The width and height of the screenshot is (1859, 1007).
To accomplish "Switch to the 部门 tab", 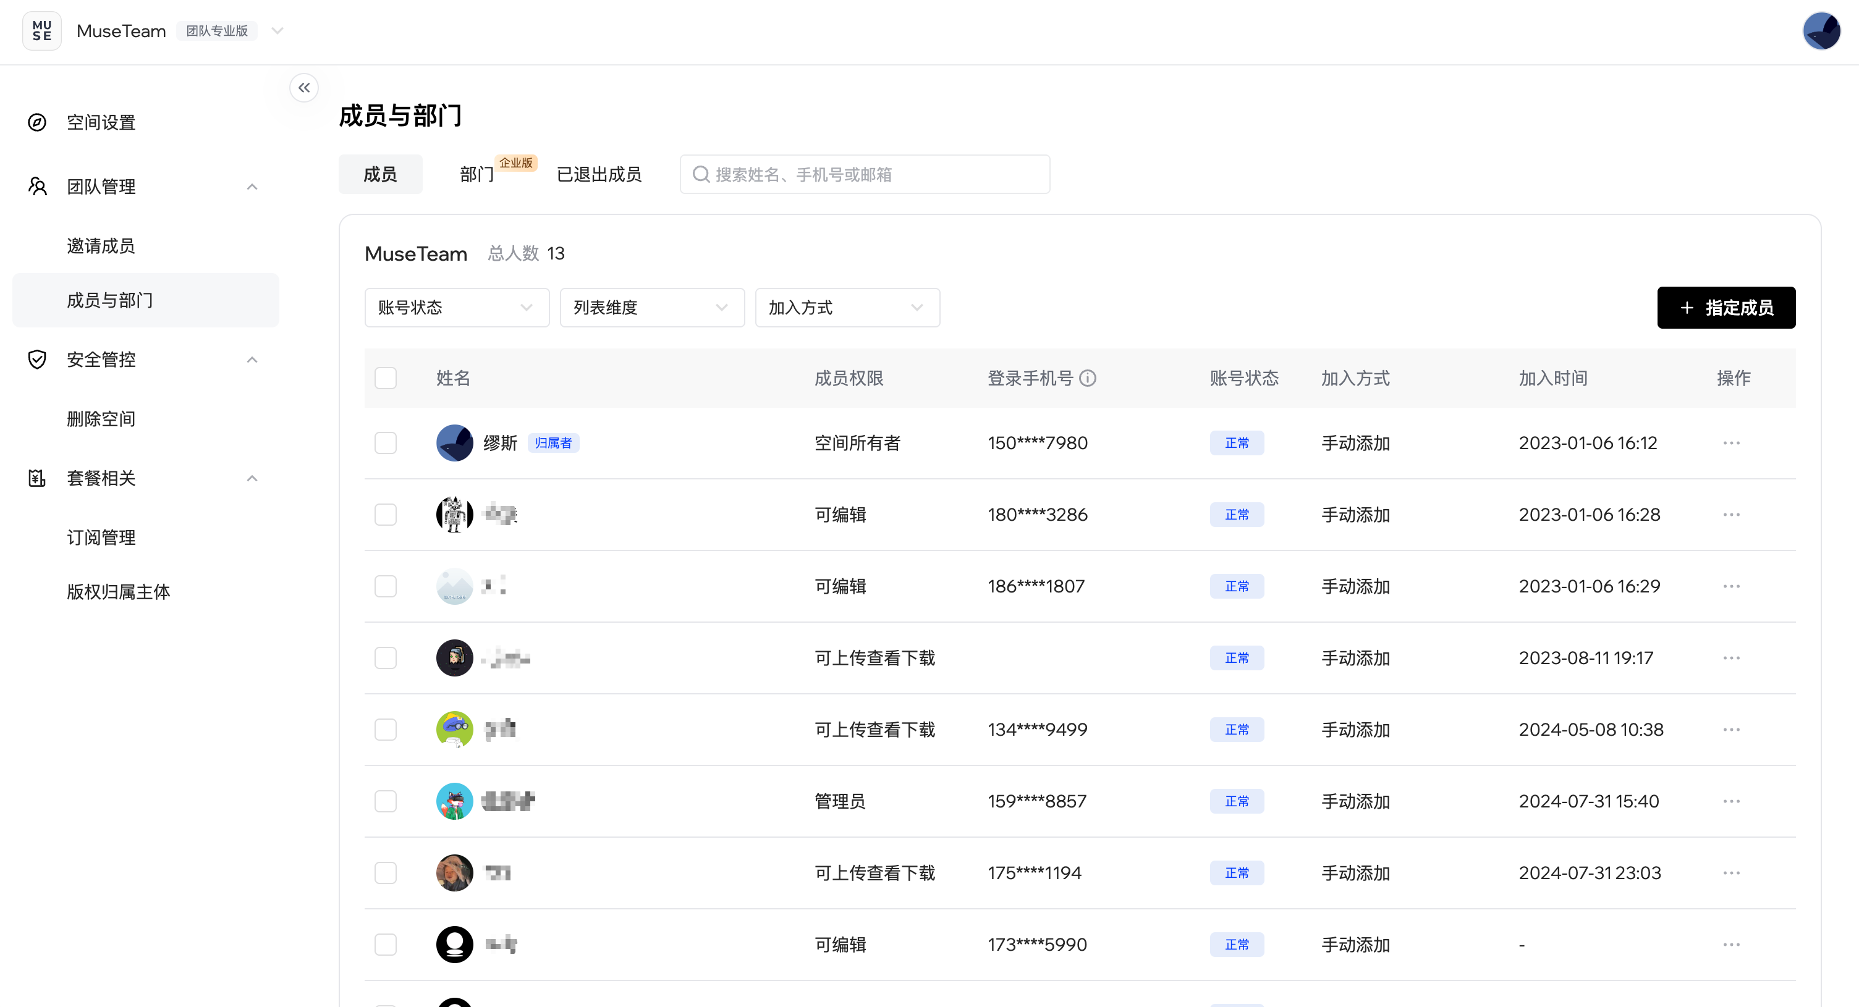I will tap(477, 175).
